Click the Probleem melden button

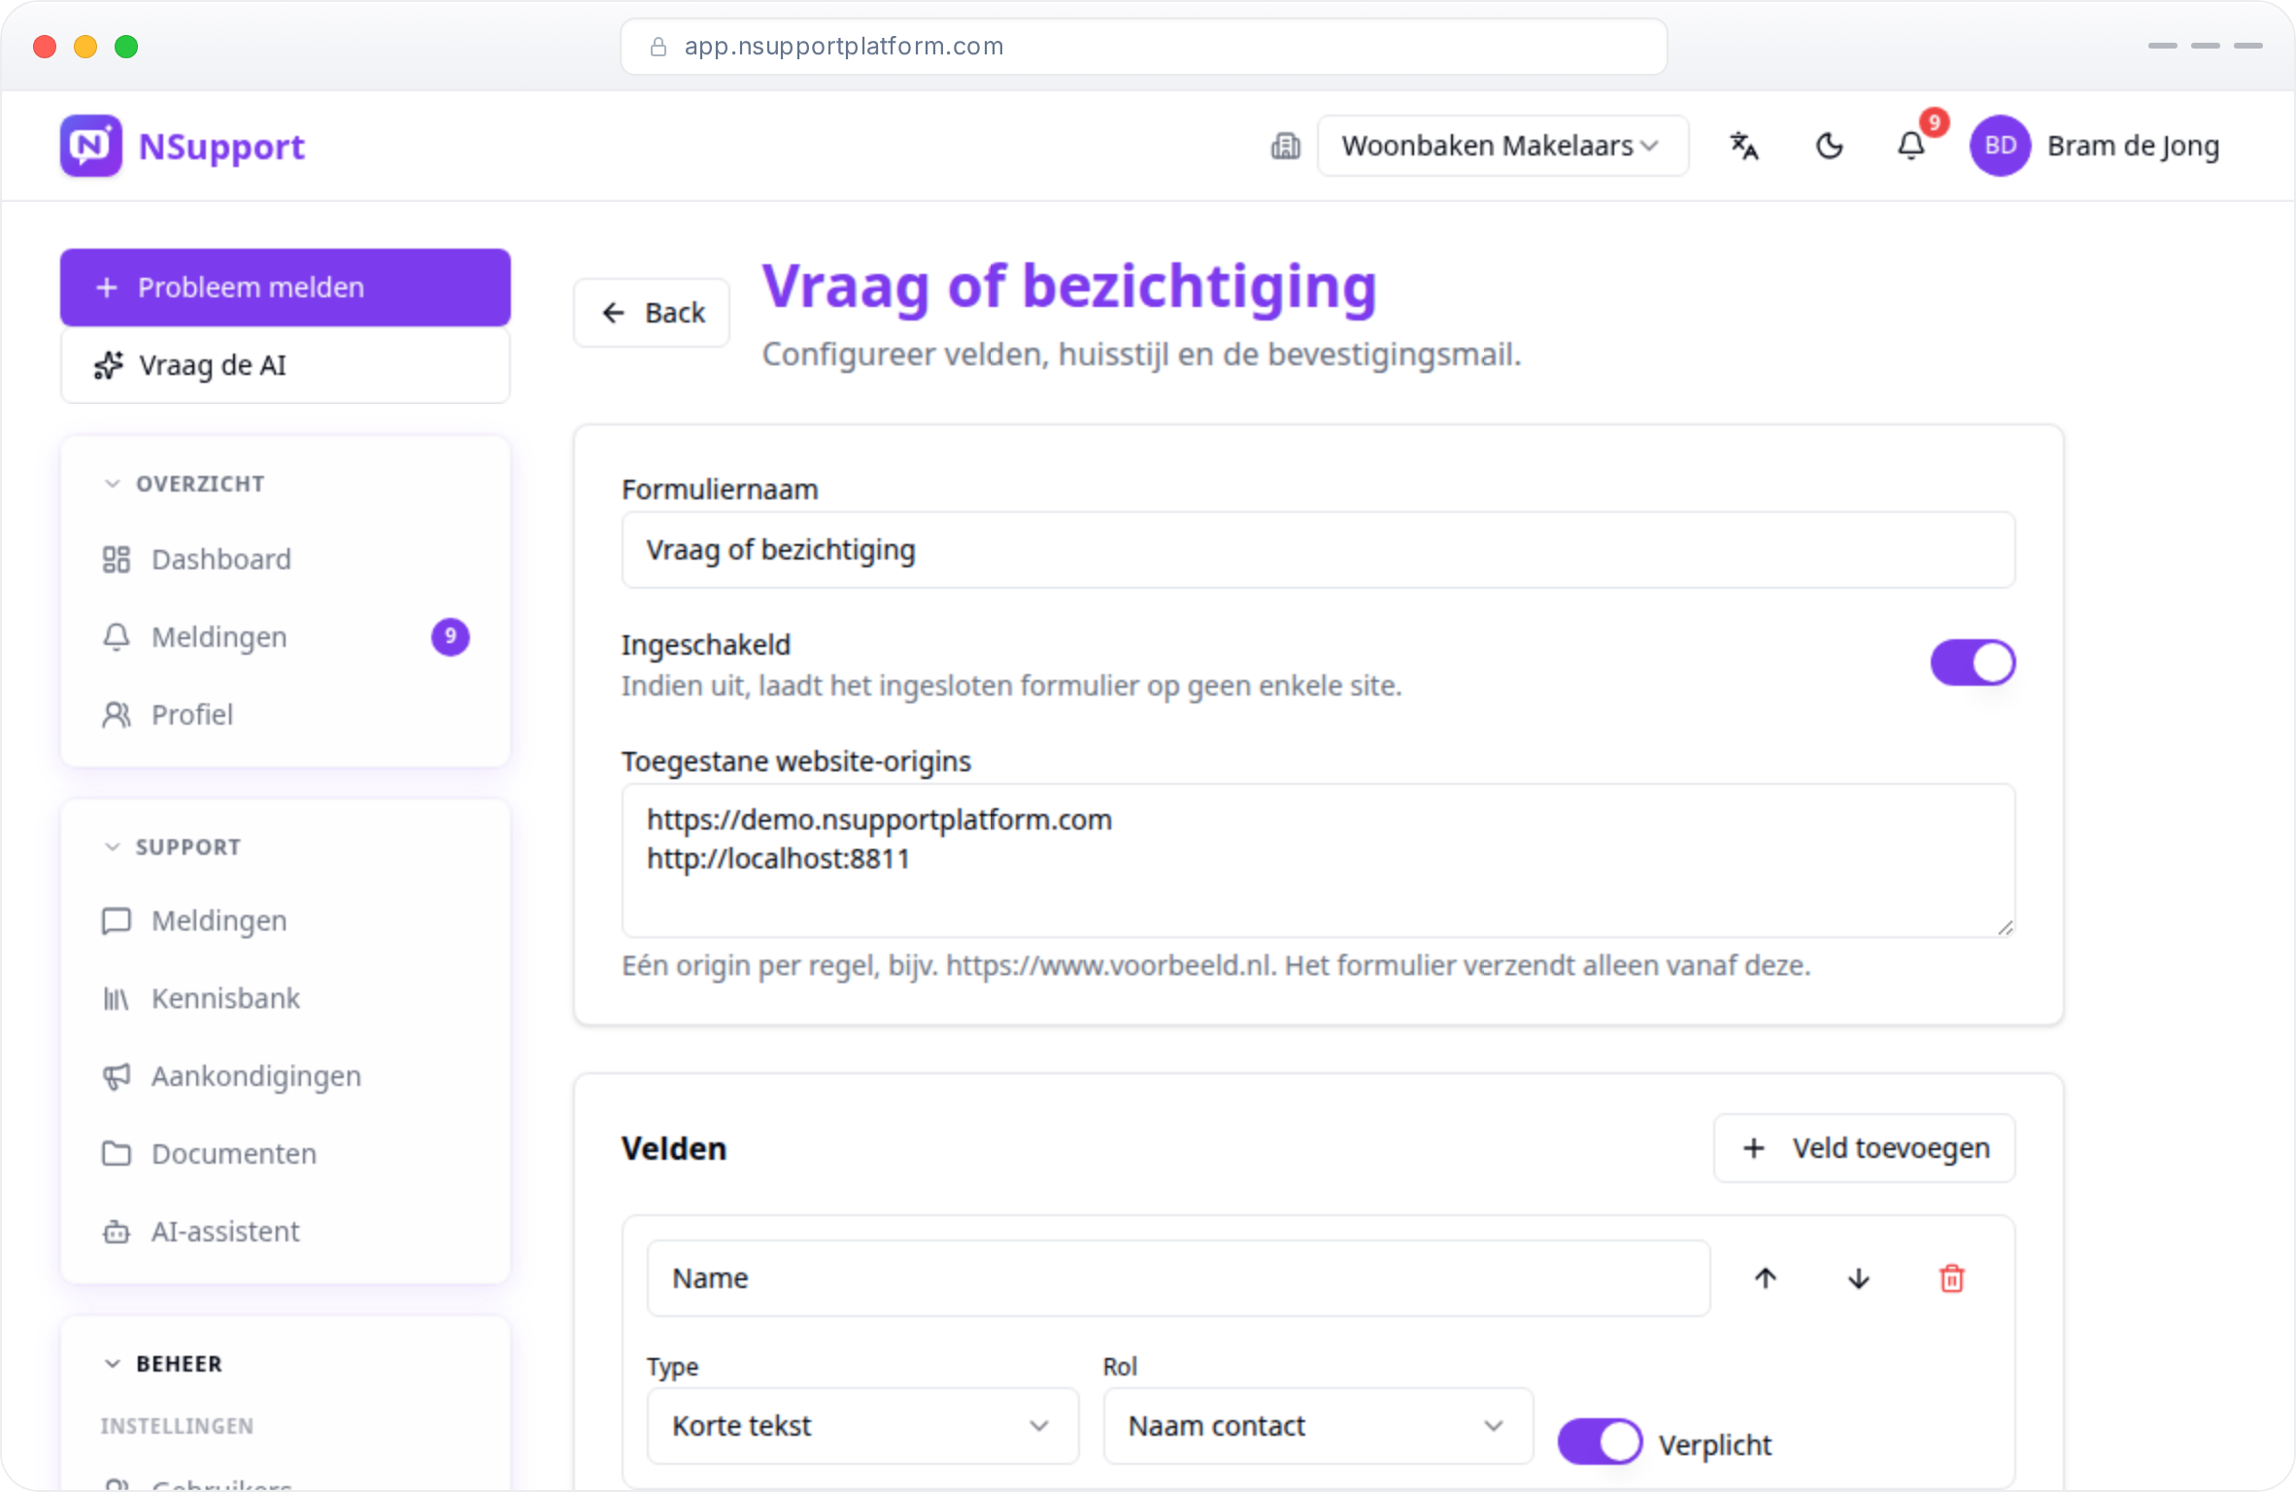(286, 288)
